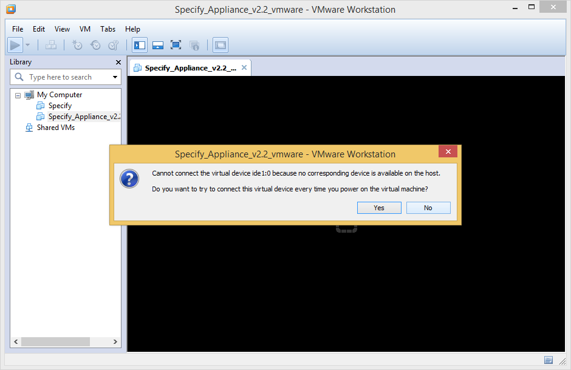This screenshot has height=370, width=571.
Task: Click No in the device connect dialog
Action: (x=428, y=208)
